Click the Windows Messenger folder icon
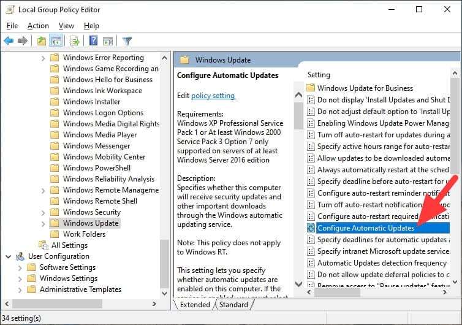The width and height of the screenshot is (462, 325). [55, 146]
